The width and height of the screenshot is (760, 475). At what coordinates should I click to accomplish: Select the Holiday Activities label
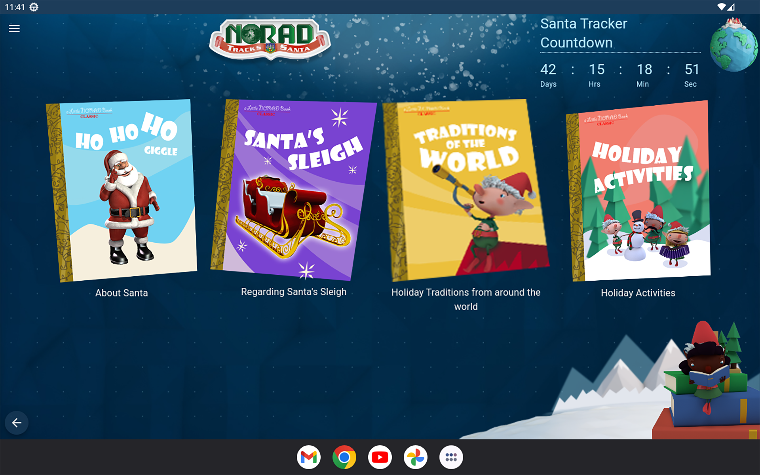(x=638, y=293)
